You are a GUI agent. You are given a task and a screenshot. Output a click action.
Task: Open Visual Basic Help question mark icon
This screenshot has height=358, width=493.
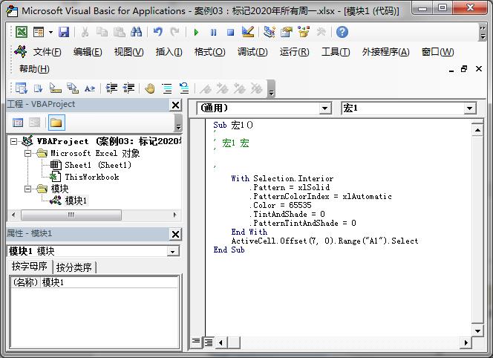[x=342, y=32]
